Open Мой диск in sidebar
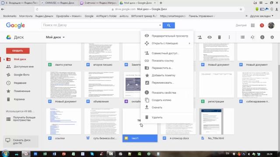The height and width of the screenshot is (157, 280). 20,59
